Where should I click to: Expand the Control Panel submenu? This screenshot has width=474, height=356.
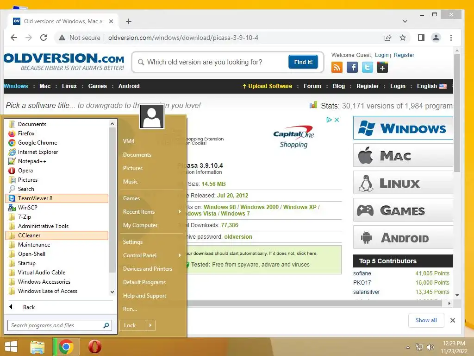pos(152,255)
